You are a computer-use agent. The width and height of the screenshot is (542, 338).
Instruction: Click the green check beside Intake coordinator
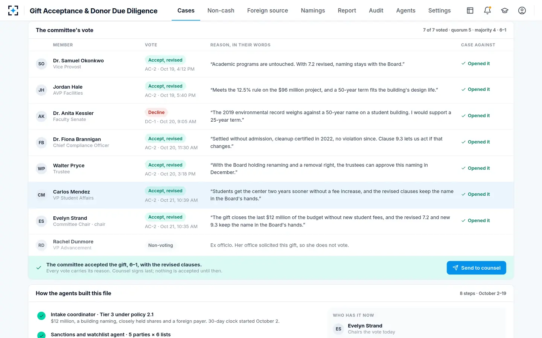pyautogui.click(x=41, y=316)
